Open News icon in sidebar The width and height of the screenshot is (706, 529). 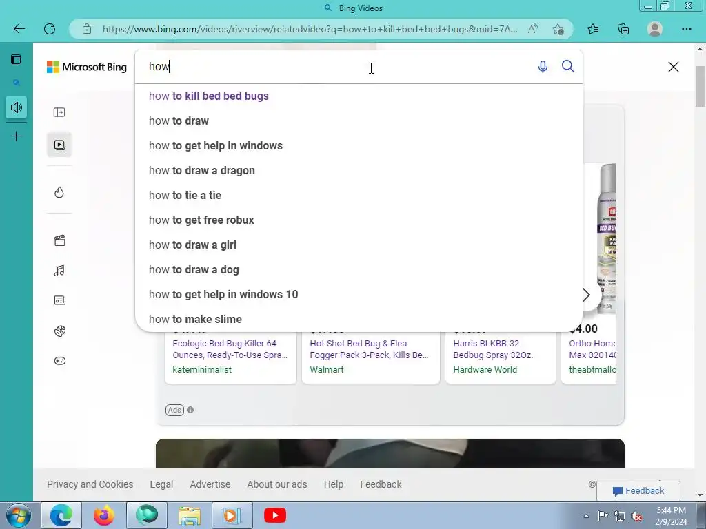[59, 300]
